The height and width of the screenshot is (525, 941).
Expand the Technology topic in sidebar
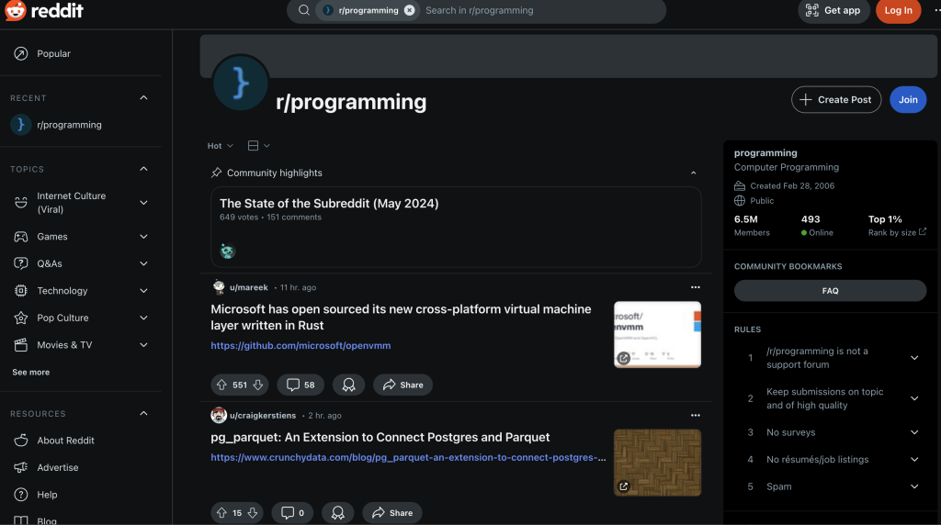(x=143, y=291)
